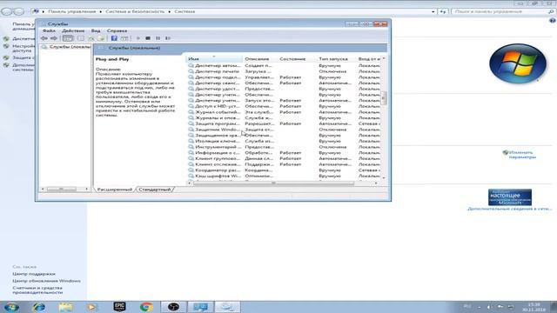
Task: Click the right arrow of tree pane scrollbar
Action: tap(86, 190)
